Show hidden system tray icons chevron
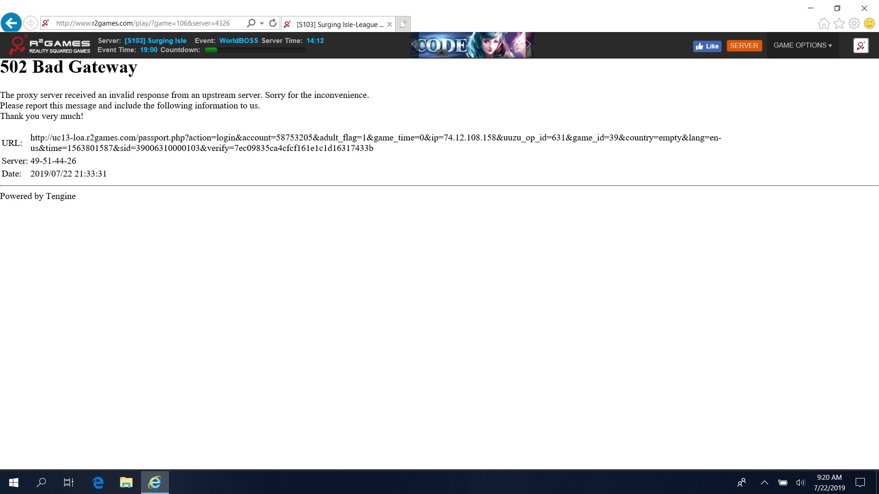The image size is (879, 494). point(764,482)
